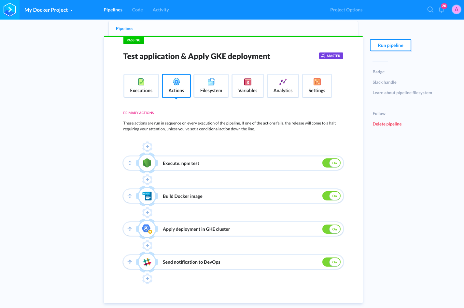The width and height of the screenshot is (464, 308).
Task: Open pipeline Settings tab
Action: 317,86
